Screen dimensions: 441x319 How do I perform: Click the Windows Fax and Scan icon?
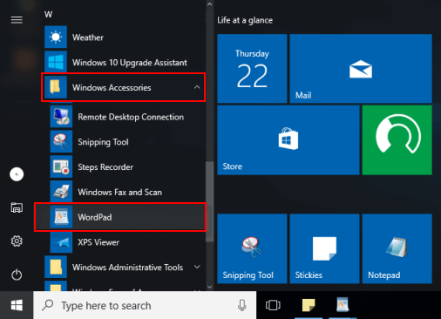coord(61,192)
